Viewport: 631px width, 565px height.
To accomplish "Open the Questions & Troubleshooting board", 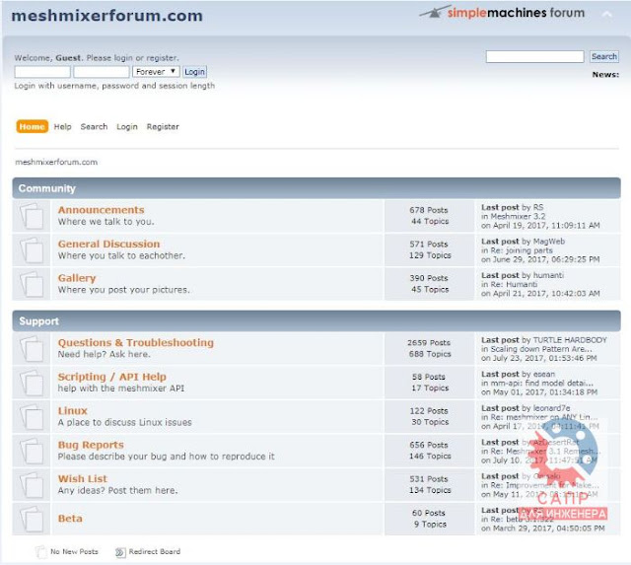I will pos(136,342).
